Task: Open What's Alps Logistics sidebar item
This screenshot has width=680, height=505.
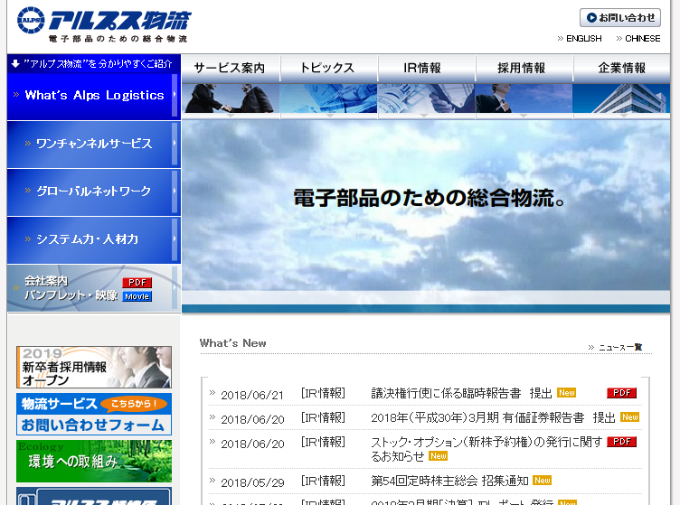Action: pos(94,96)
